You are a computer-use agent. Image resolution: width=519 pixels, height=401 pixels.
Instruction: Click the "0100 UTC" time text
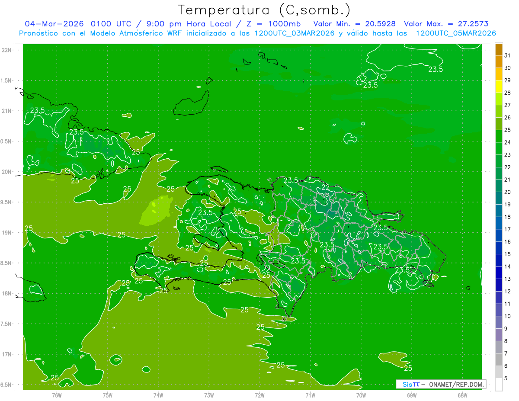[x=112, y=24]
